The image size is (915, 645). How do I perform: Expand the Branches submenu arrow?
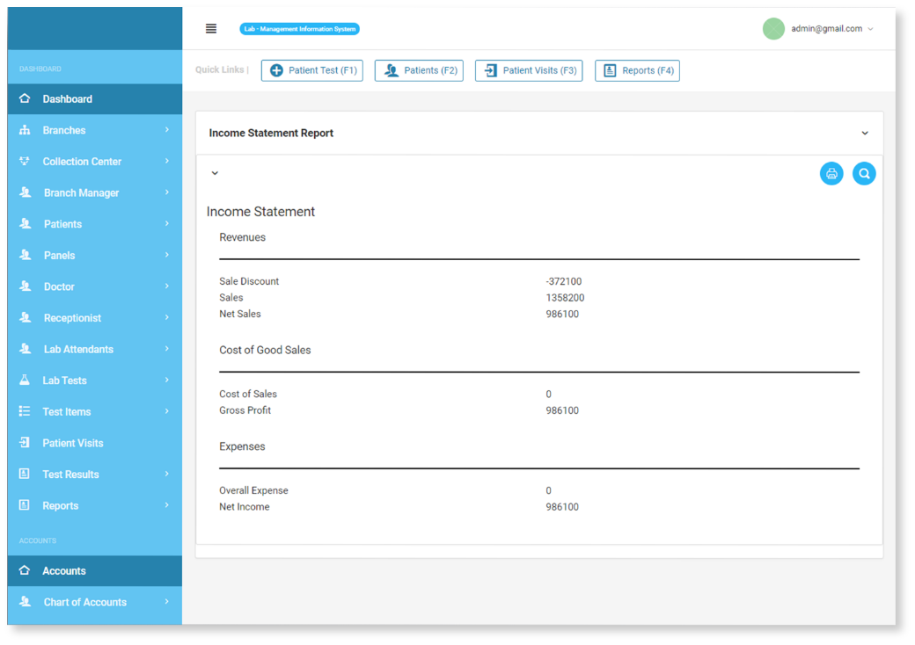[167, 129]
